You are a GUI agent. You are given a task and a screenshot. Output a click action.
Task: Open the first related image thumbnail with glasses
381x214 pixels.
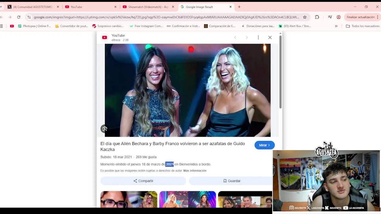click(x=129, y=199)
